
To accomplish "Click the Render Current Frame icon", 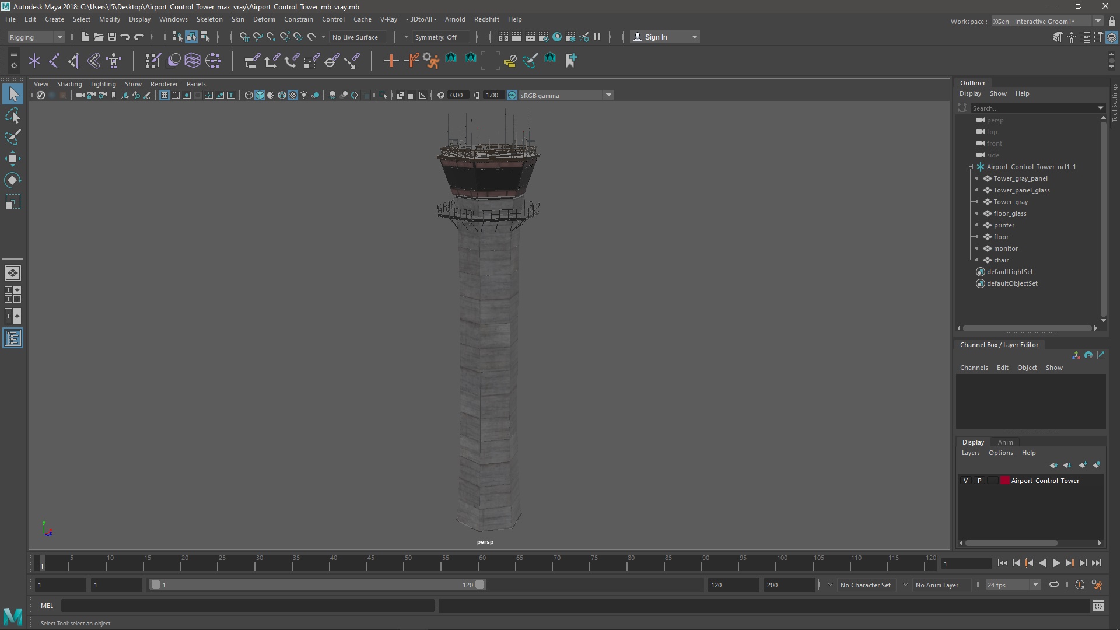I will [516, 37].
